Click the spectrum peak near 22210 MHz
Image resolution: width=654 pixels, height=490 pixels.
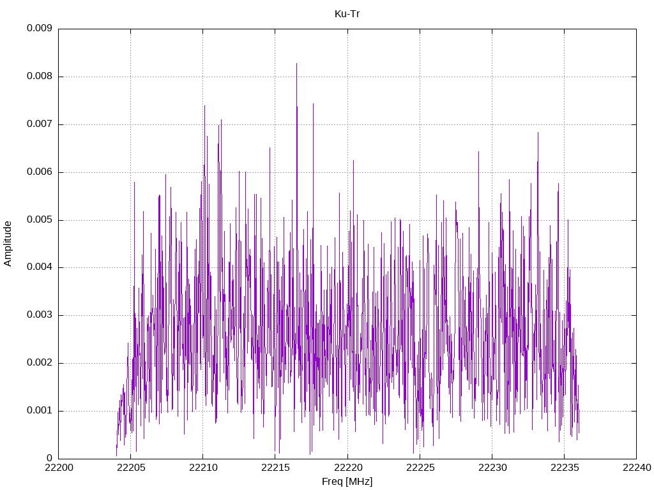click(x=204, y=106)
